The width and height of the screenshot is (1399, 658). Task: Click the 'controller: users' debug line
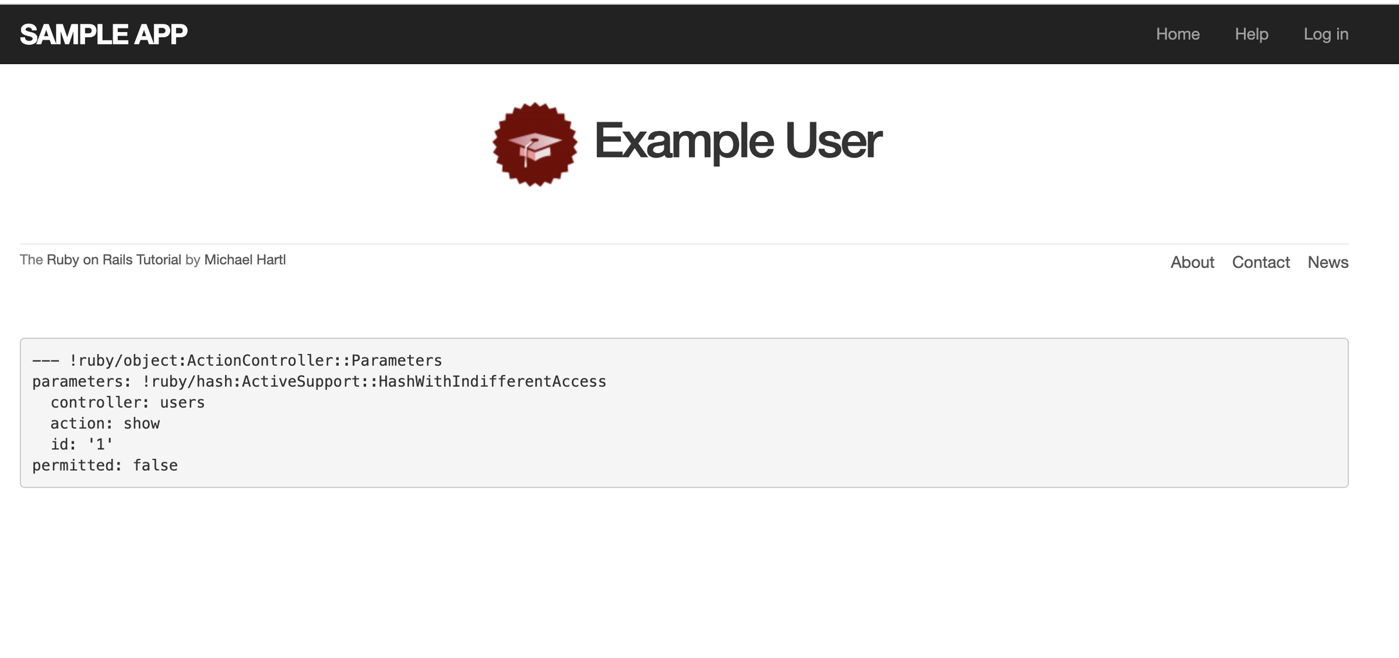127,403
